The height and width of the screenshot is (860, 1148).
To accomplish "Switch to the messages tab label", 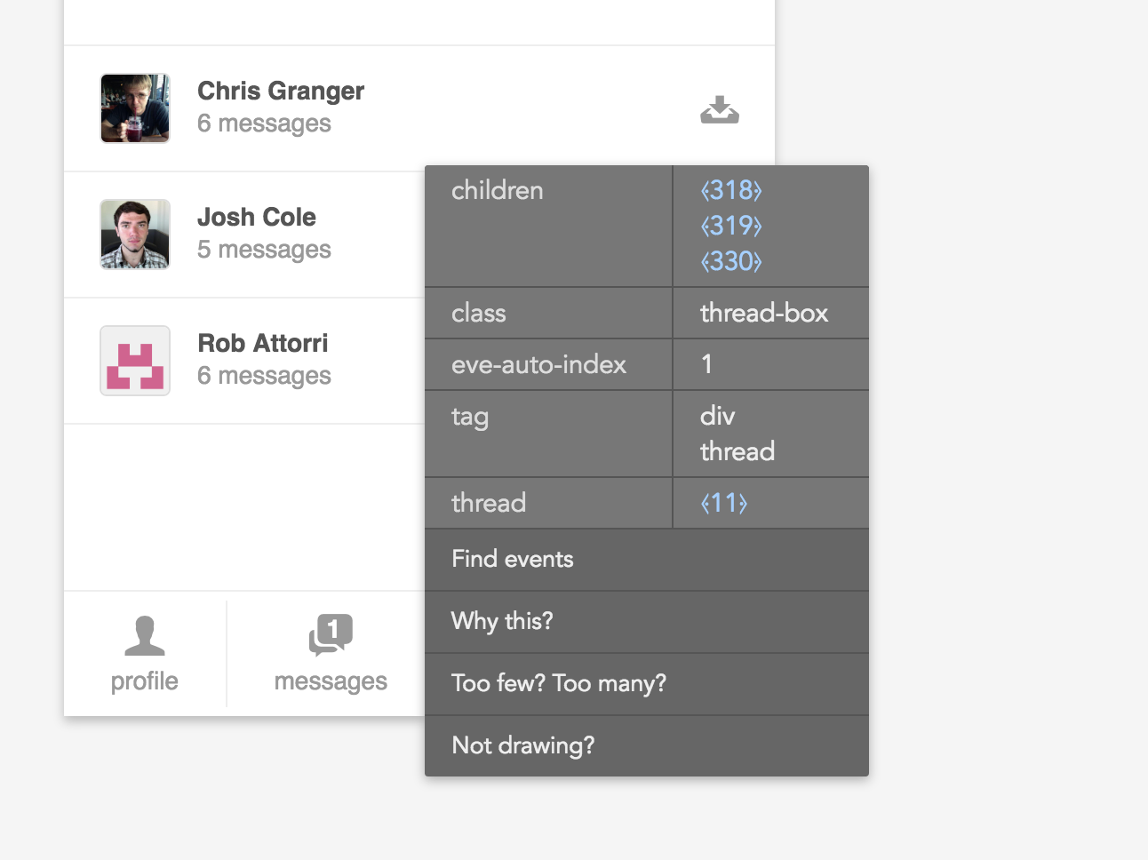I will (331, 681).
